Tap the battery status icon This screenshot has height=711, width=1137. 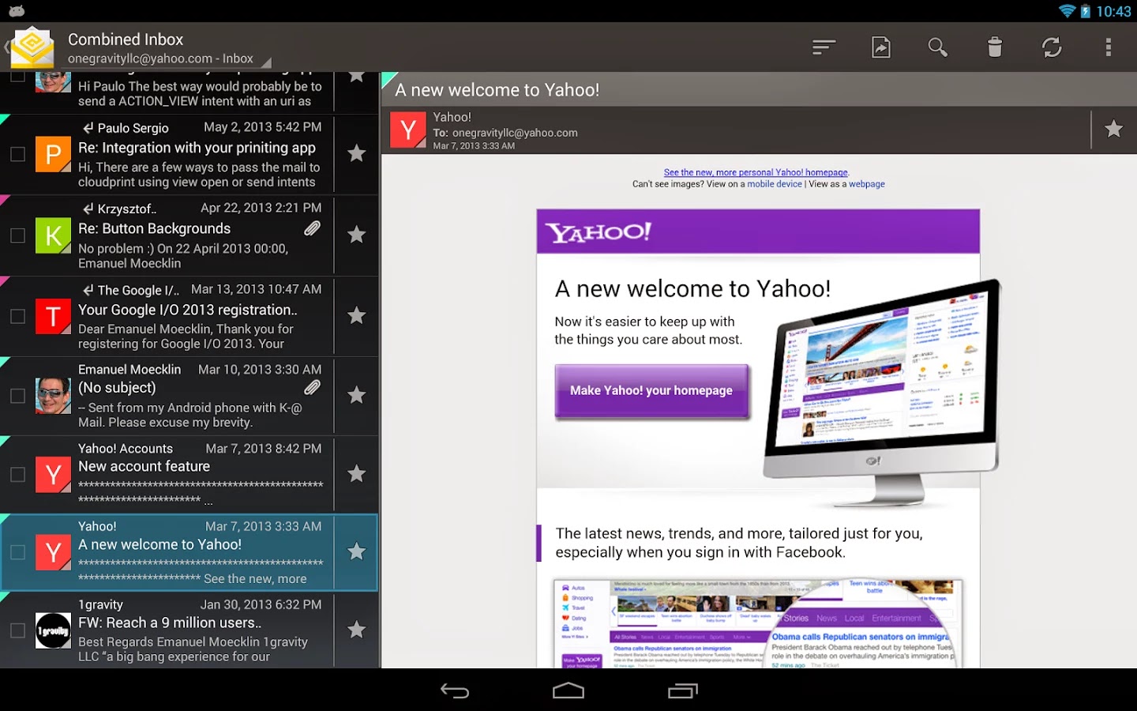pos(1086,11)
